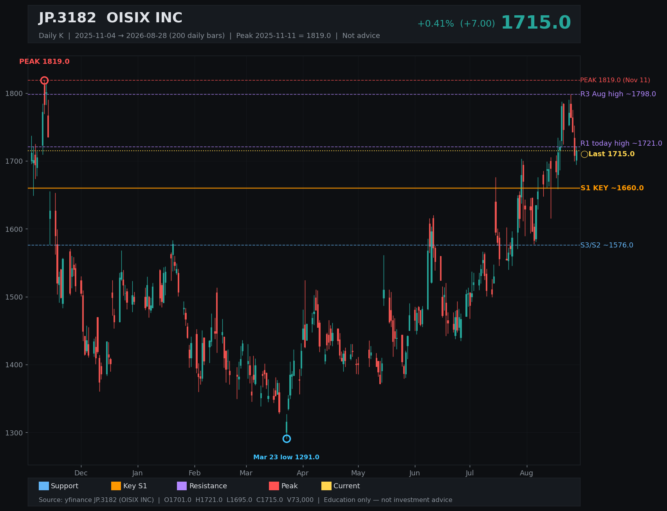Click the 1600 y-axis tick label
Viewport: 667px width, 511px height.
tap(14, 229)
